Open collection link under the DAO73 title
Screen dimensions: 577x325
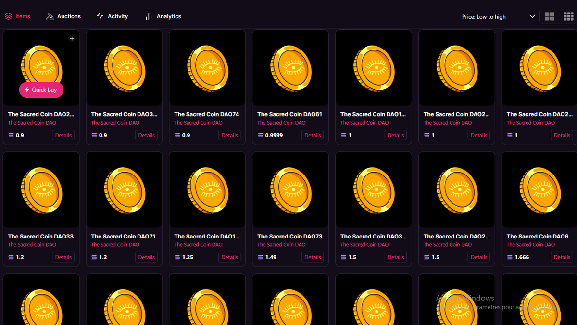pyautogui.click(x=281, y=245)
